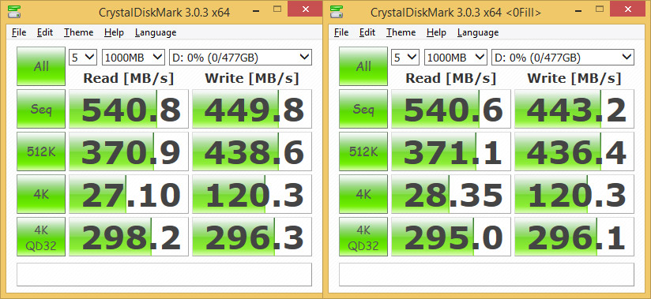The height and width of the screenshot is (299, 651).
Task: Open Edit menu in left window
Action: [45, 32]
